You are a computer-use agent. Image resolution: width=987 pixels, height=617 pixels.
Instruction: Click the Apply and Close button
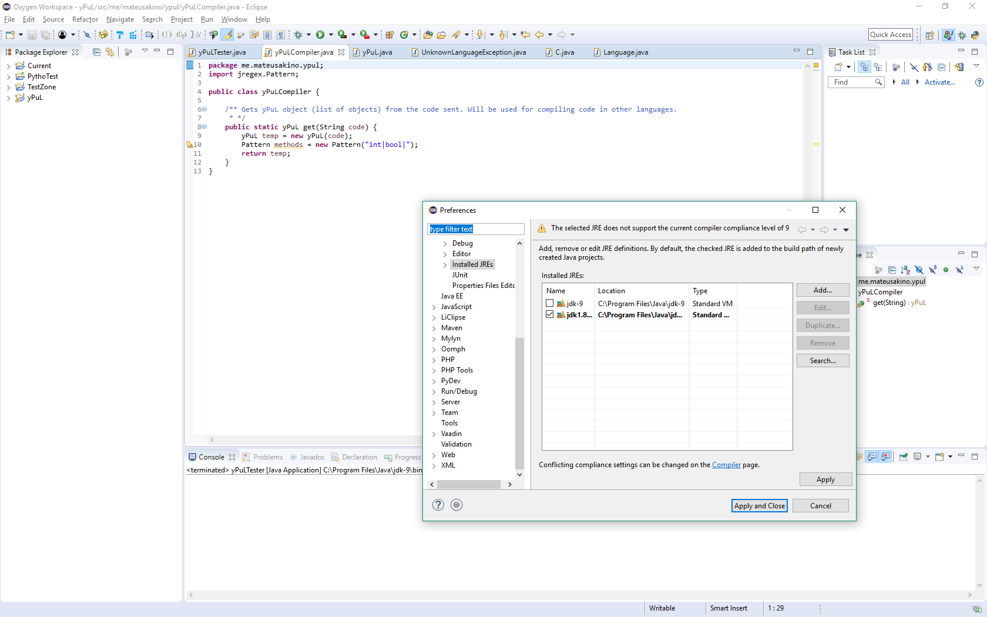(759, 506)
